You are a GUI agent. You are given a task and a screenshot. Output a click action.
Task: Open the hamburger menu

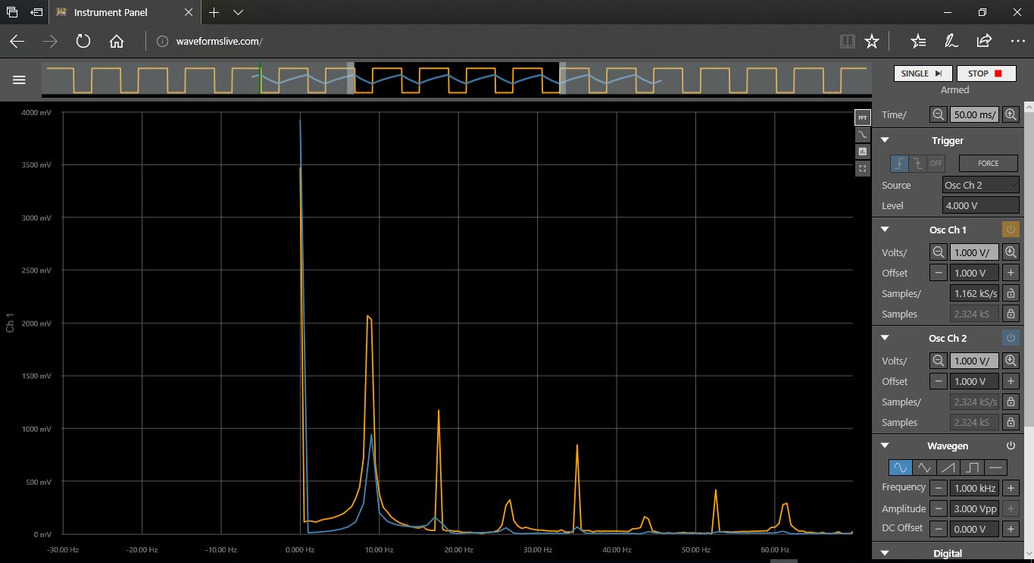(x=19, y=80)
